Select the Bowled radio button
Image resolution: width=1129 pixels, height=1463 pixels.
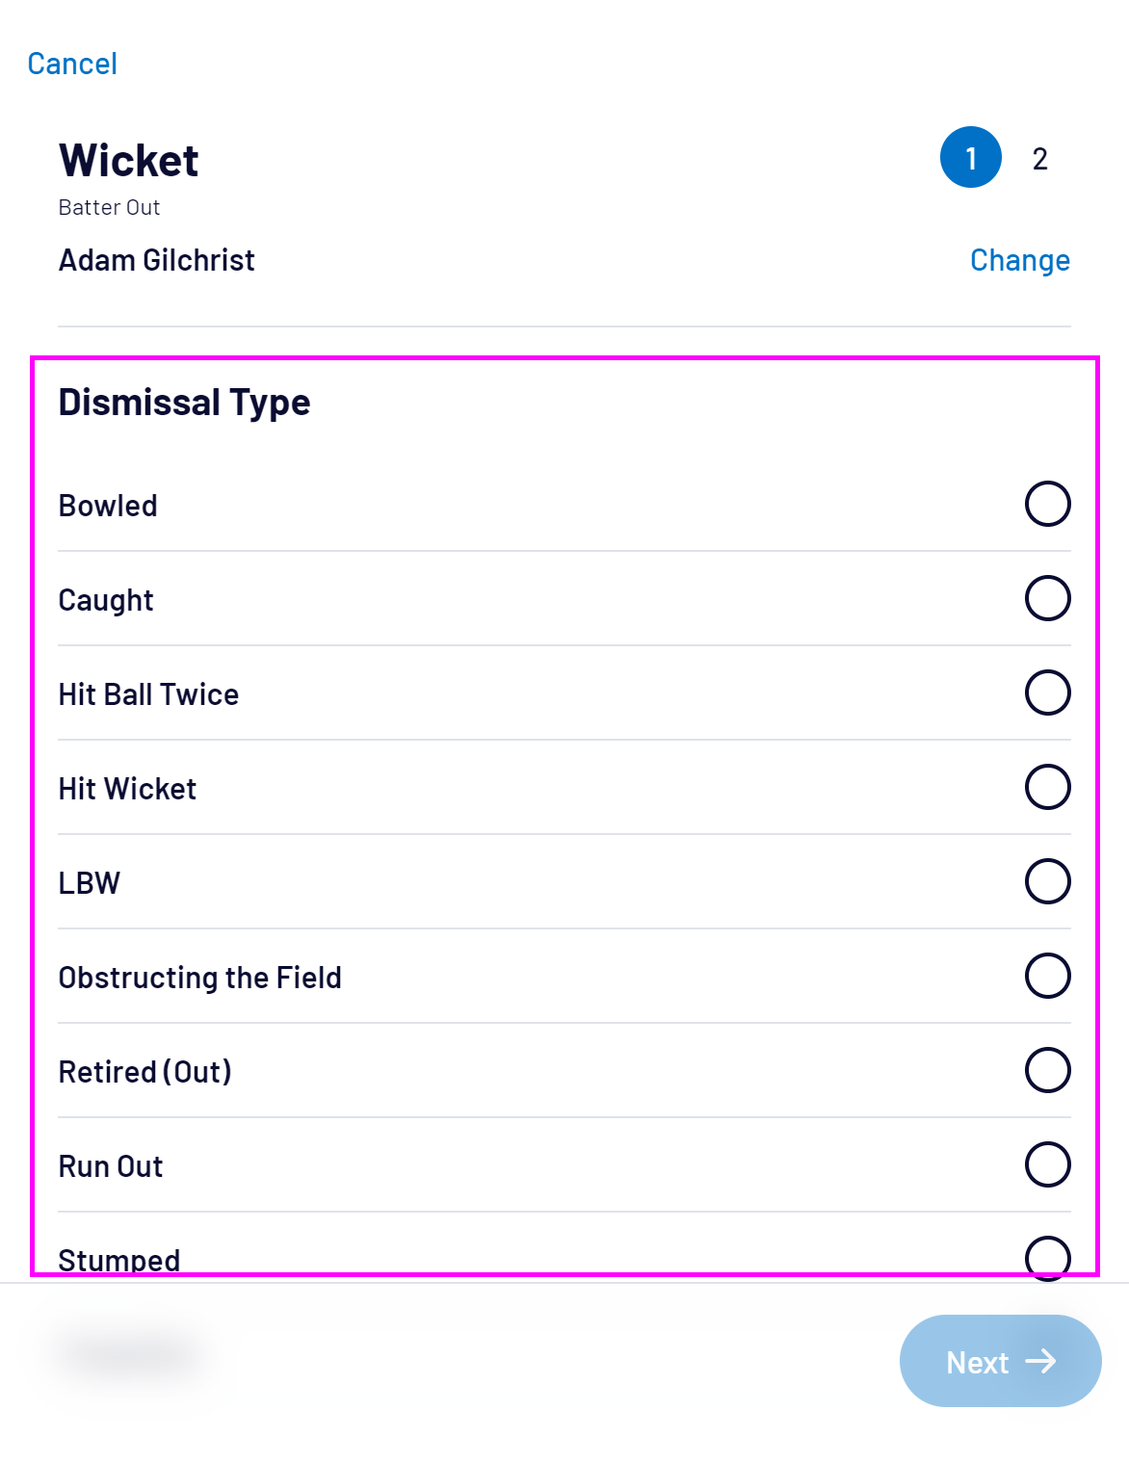(1047, 504)
